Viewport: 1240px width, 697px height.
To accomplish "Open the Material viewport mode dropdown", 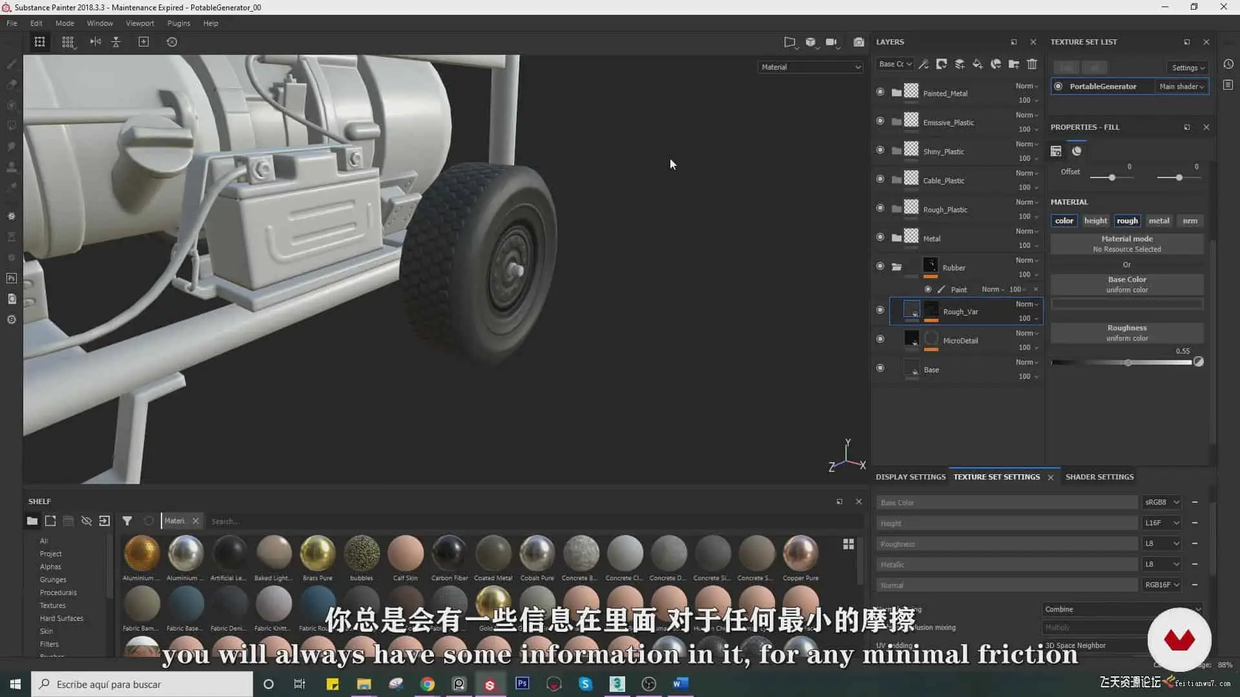I will click(811, 67).
